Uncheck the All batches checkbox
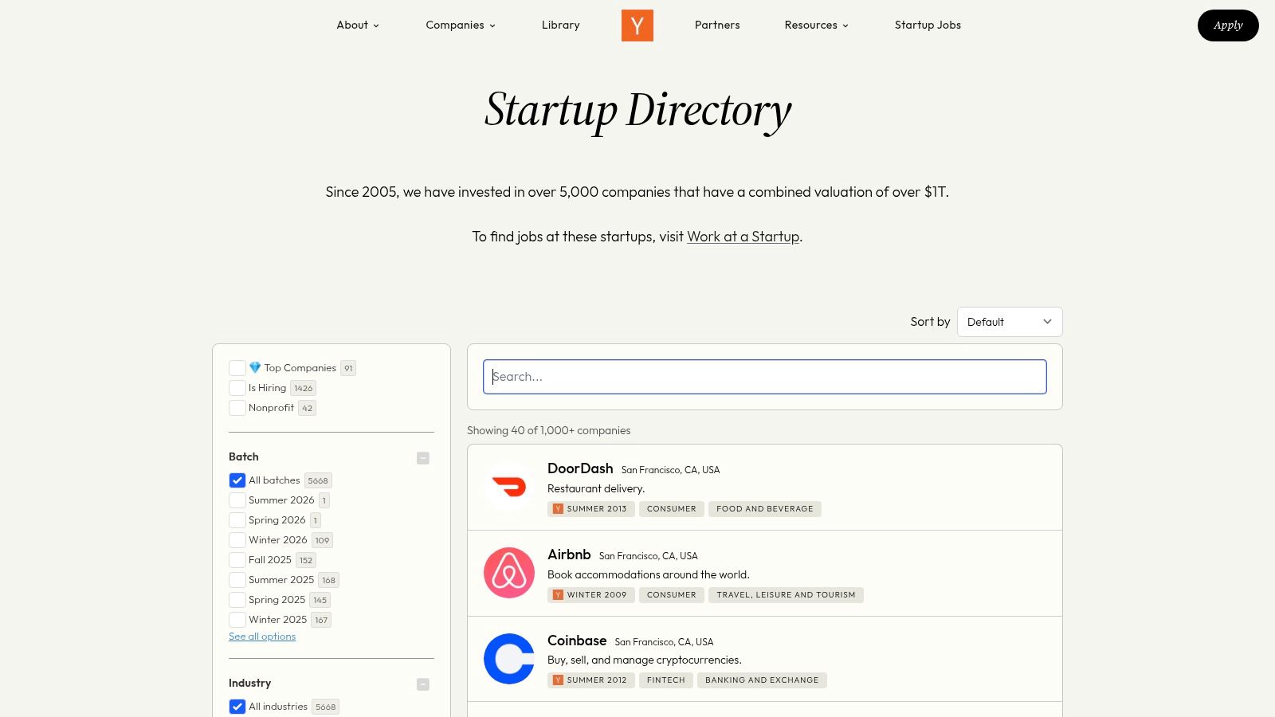The width and height of the screenshot is (1275, 717). pos(237,480)
